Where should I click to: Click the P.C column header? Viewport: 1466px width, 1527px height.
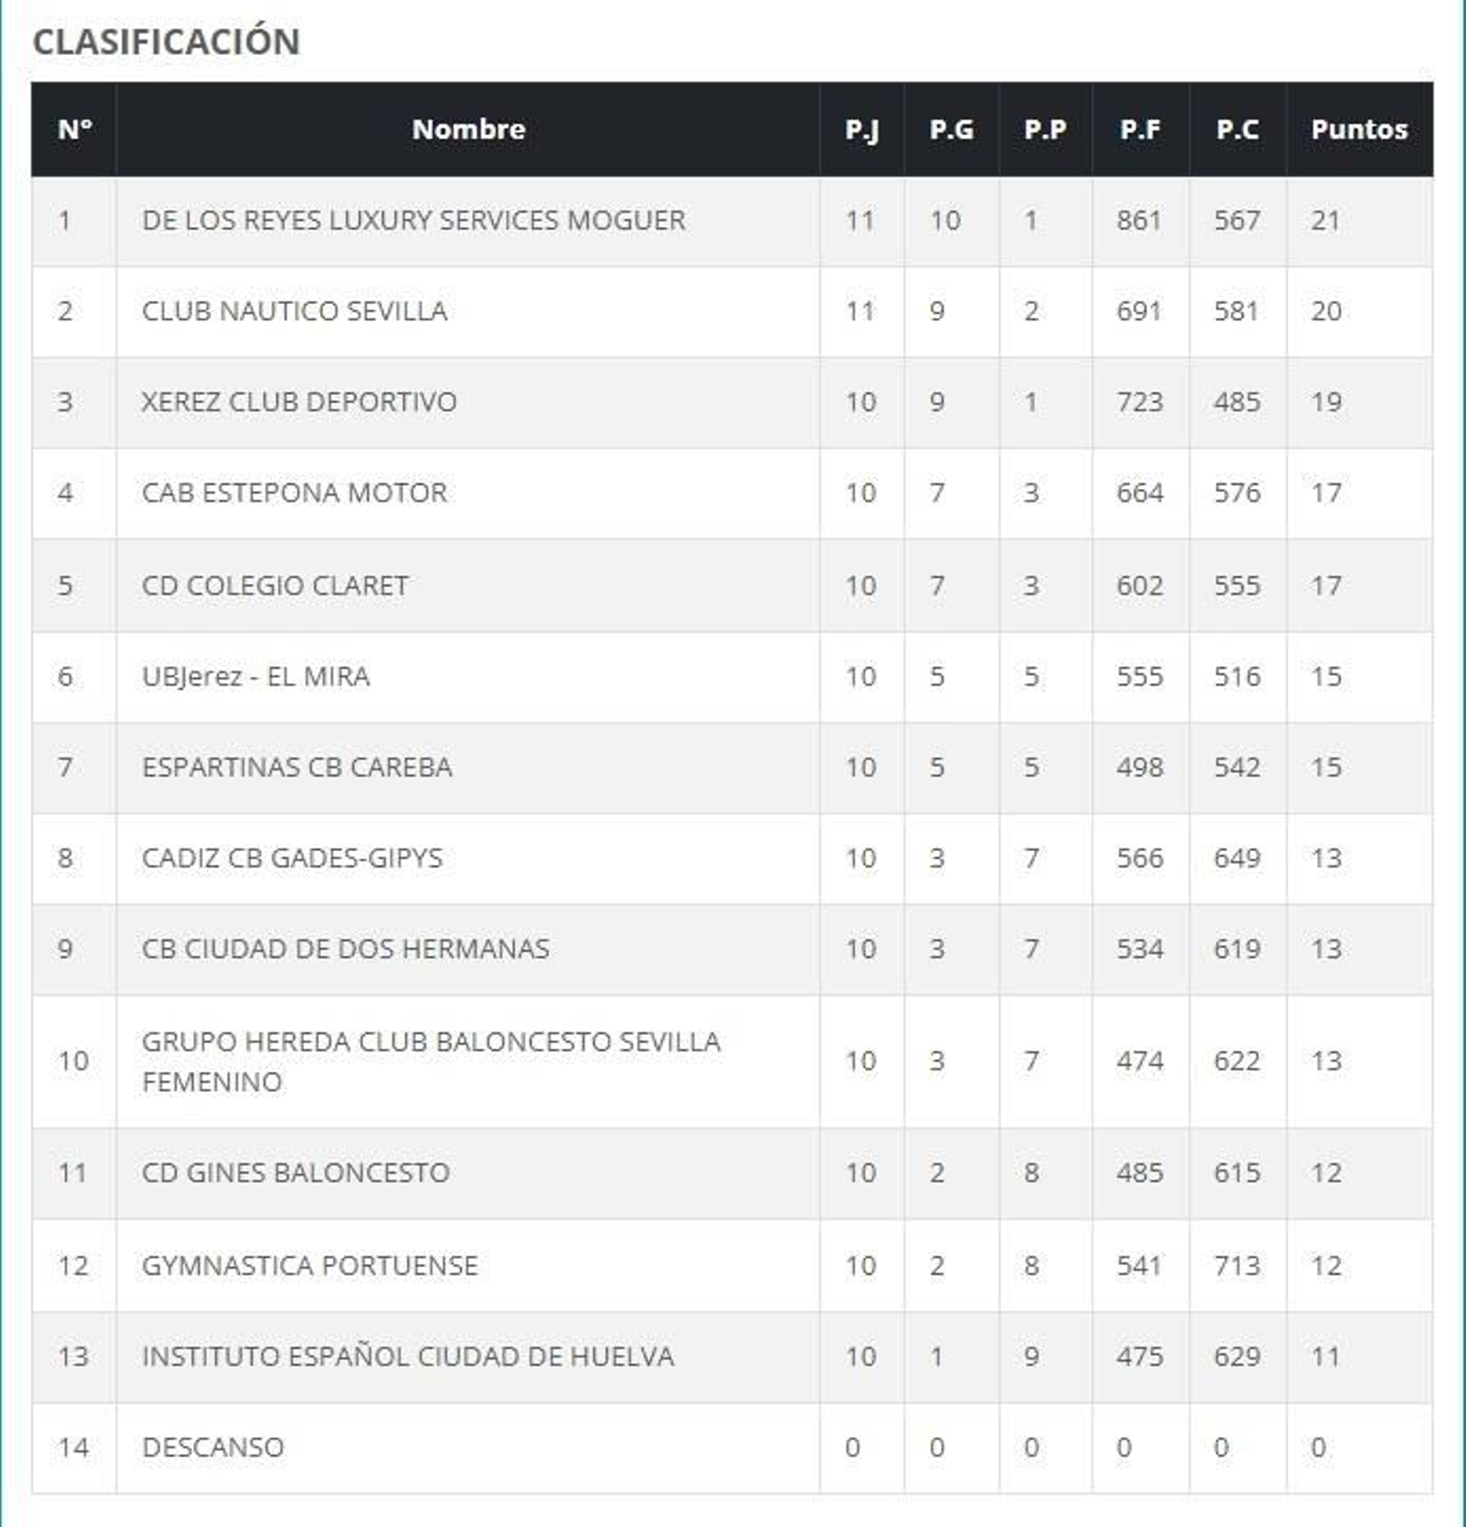1237,129
